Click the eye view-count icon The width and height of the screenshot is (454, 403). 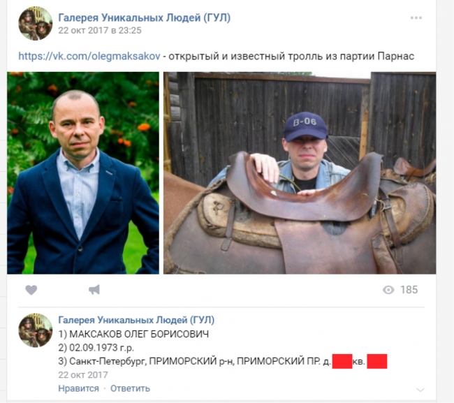pos(388,290)
